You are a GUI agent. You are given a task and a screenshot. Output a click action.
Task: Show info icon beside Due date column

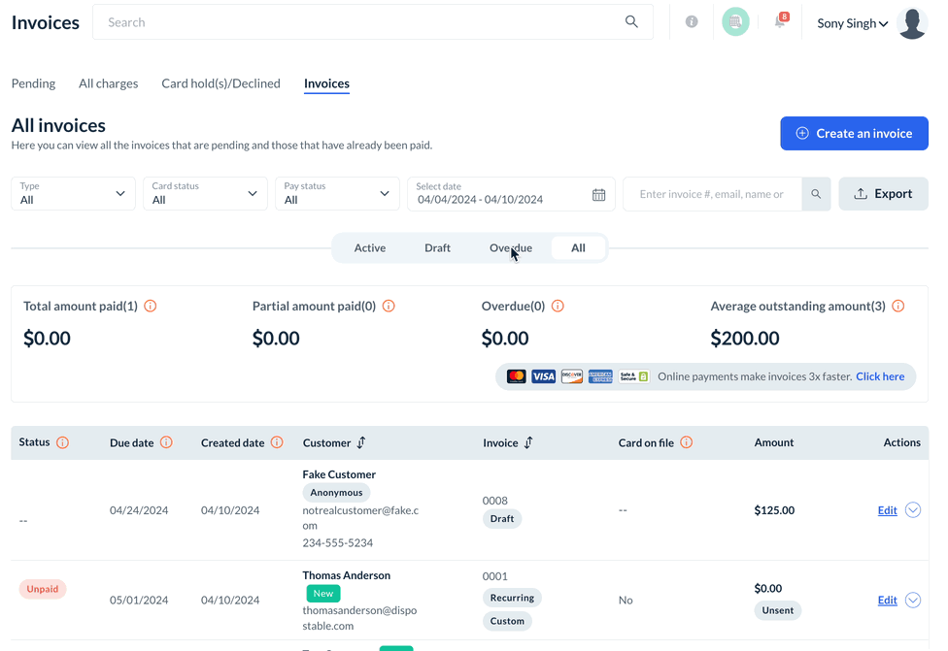(x=166, y=442)
